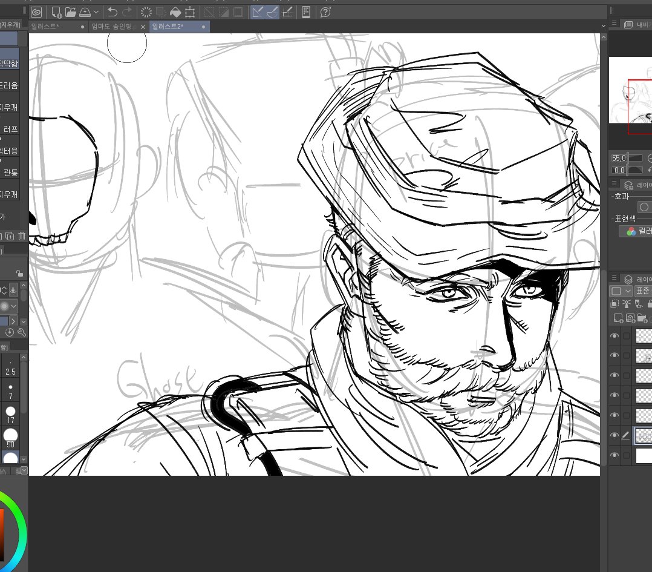Delete sub tool with trash icon
652x572 pixels.
(22, 235)
